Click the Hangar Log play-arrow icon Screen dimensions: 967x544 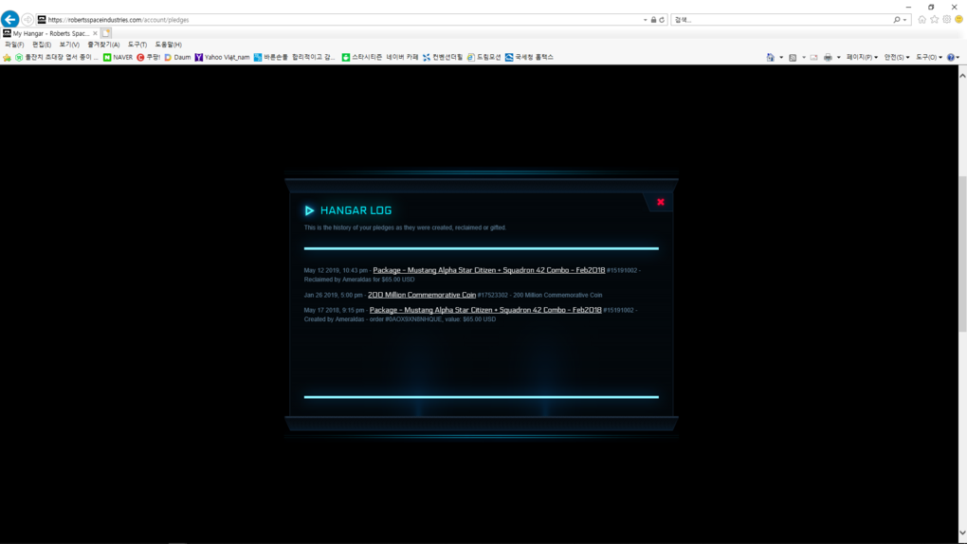coord(309,210)
